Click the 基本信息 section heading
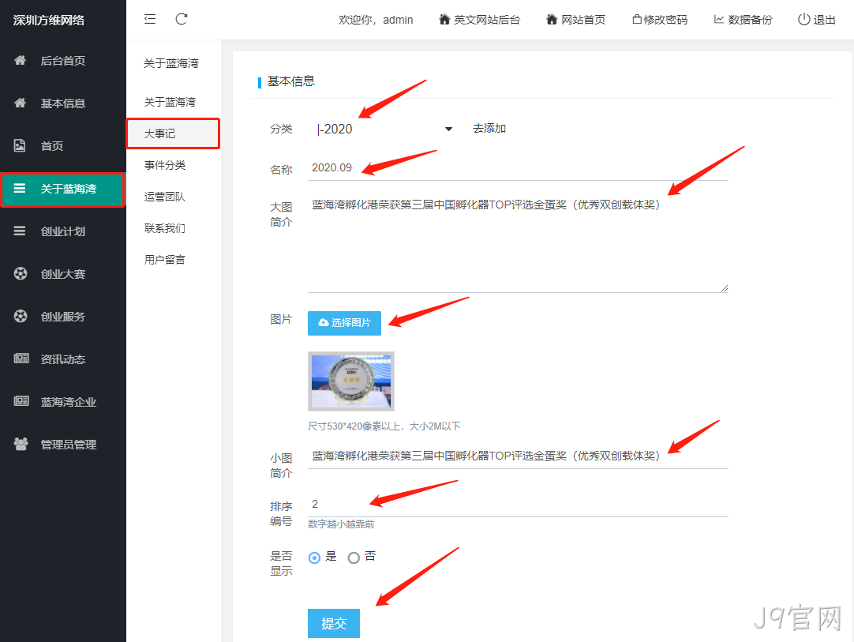Image resolution: width=854 pixels, height=642 pixels. coord(290,81)
